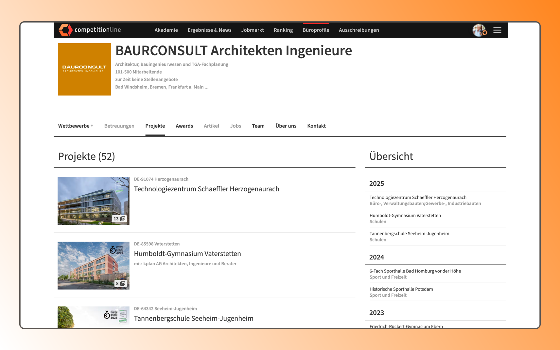Viewport: 560px width, 350px height.
Task: Open the Humboldt-Gymnasium Vaterstetten project thumbnail
Action: pyautogui.click(x=94, y=266)
